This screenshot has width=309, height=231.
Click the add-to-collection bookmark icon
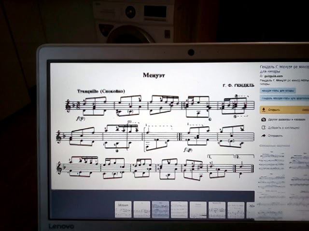click(264, 128)
